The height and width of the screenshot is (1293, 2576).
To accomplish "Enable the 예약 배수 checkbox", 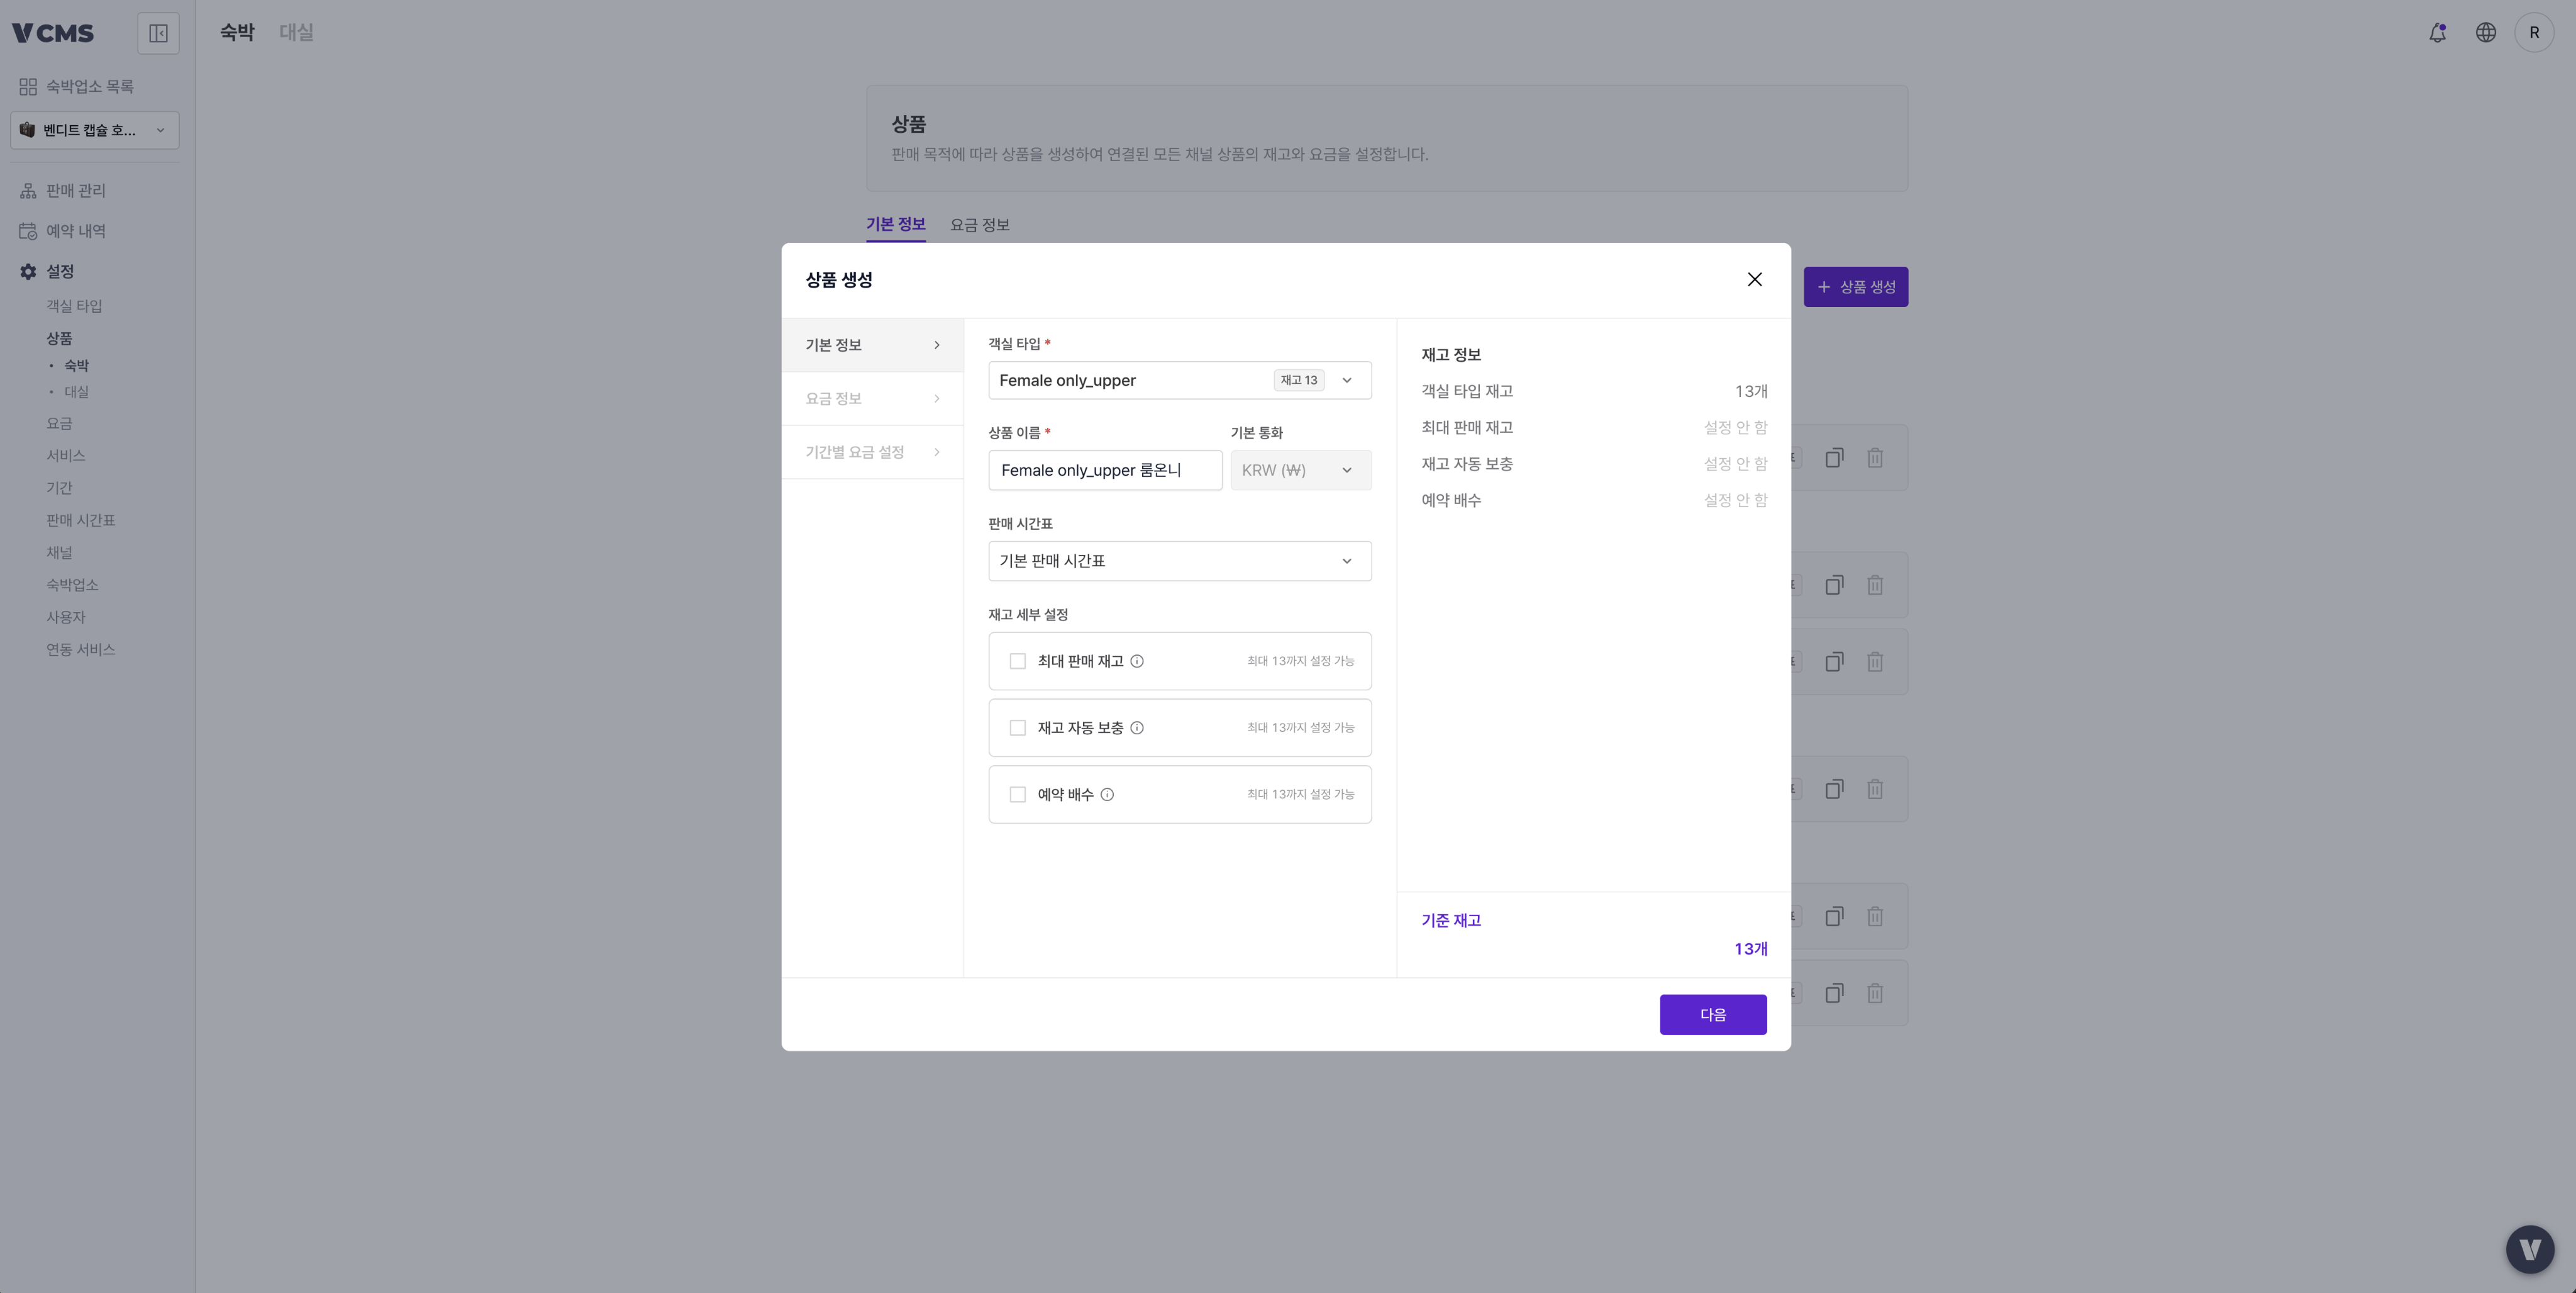I will (1017, 795).
